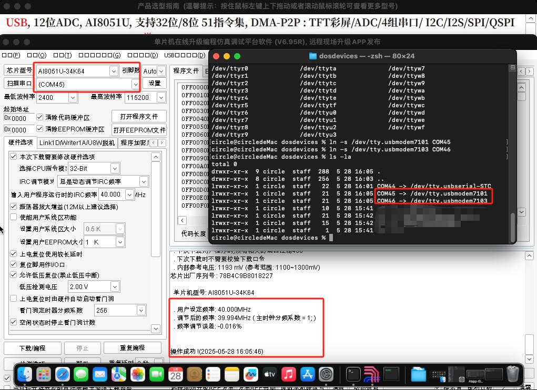This screenshot has height=390, width=537.
Task: Open the user EEPROM size 1 K dropdown
Action: click(x=120, y=242)
